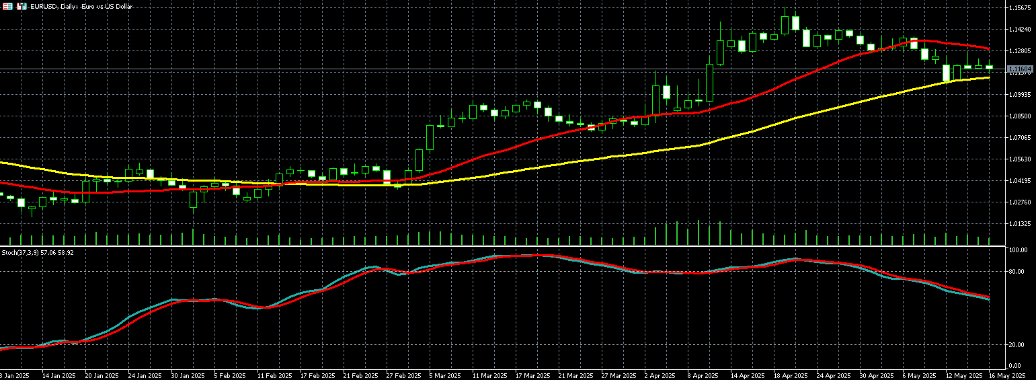Click the 5 Feb 2025 date label

click(231, 375)
